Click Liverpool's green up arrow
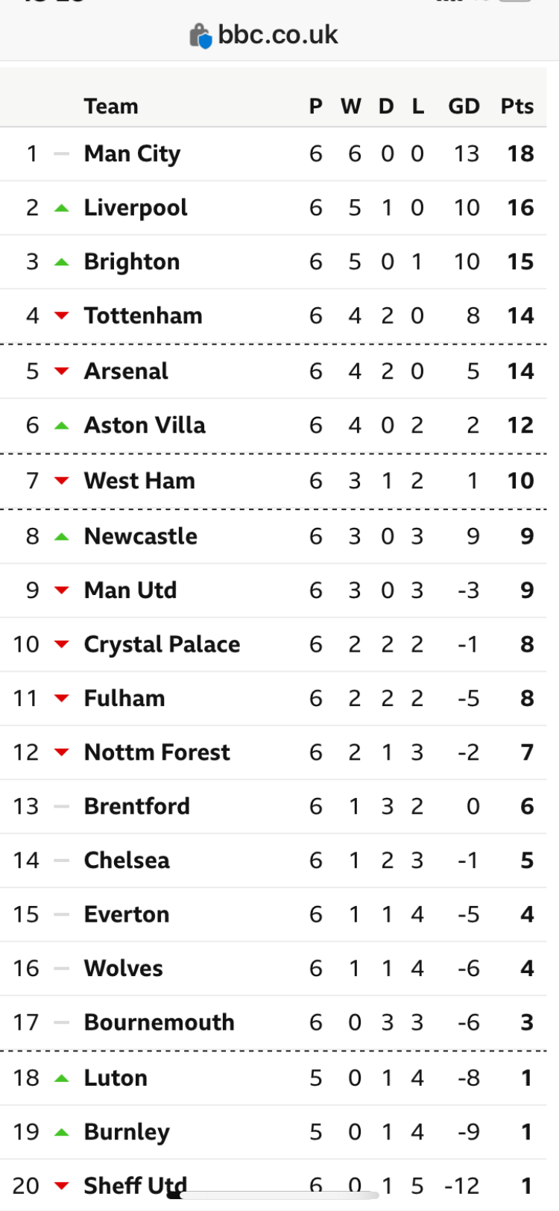Viewport: 559px width, 1211px height. (62, 208)
